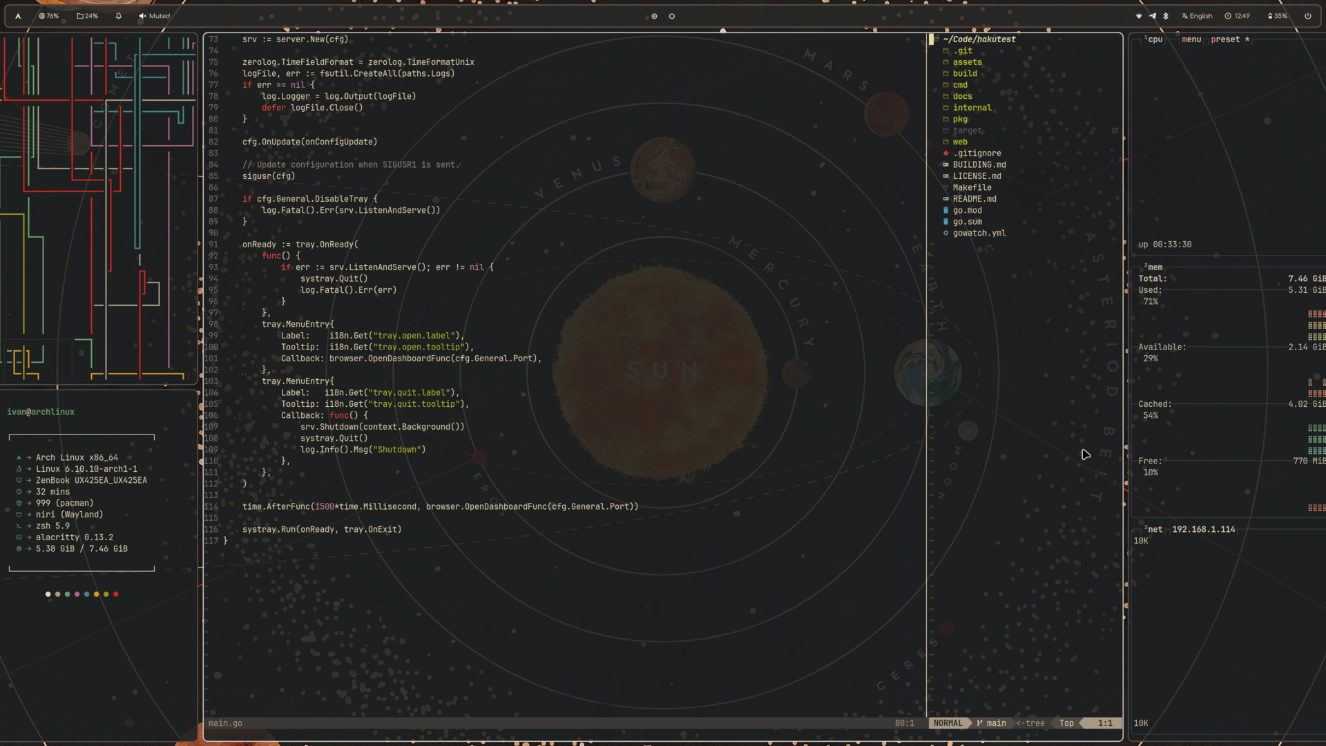Click the Arch Linux launcher icon
The height and width of the screenshot is (746, 1326).
(18, 16)
